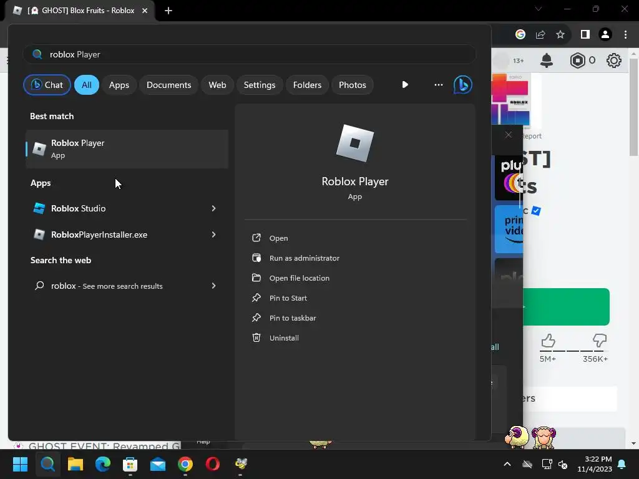Viewport: 639px width, 479px height.
Task: Close the ad with X button
Action: pyautogui.click(x=509, y=135)
